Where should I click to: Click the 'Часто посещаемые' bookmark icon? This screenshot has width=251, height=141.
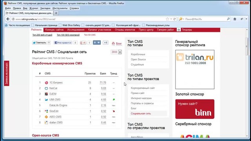6,25
